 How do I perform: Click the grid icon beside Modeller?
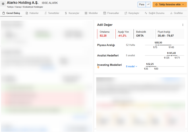coord(86,13)
